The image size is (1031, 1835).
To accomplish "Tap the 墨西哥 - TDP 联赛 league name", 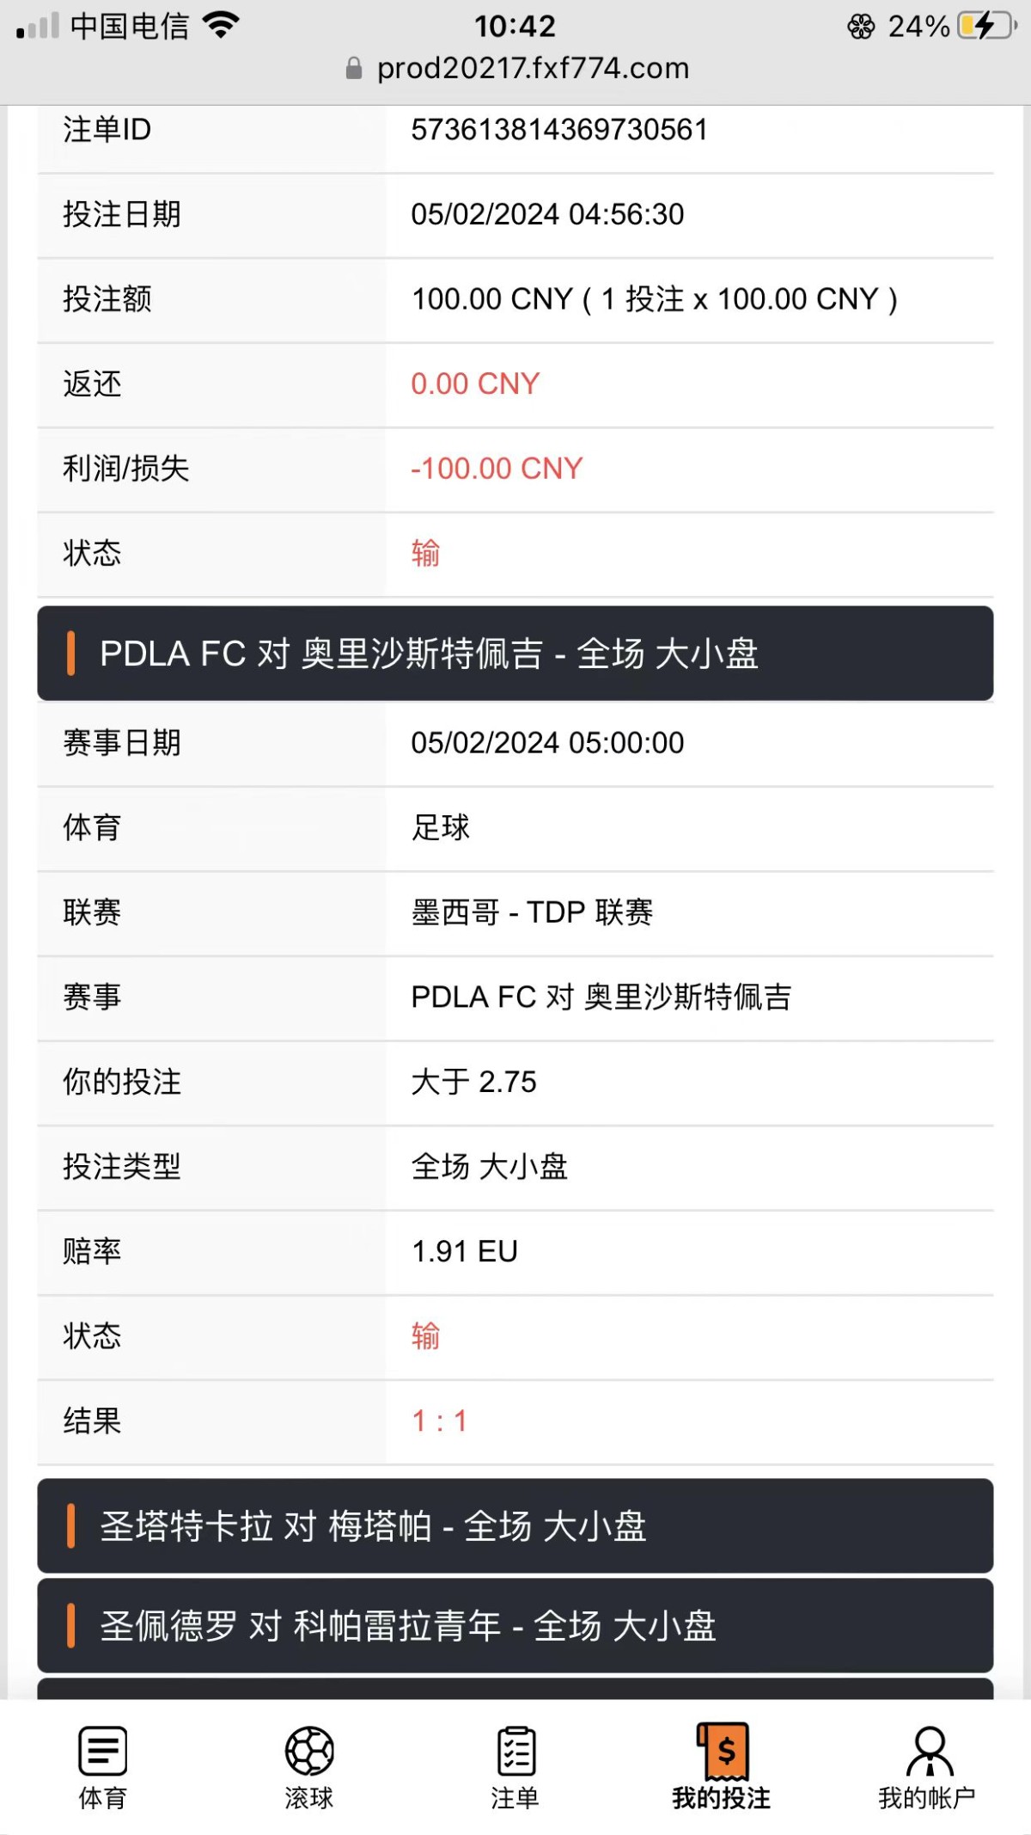I will [532, 912].
